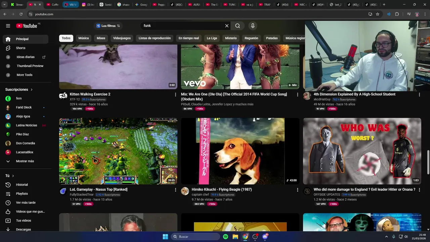Open XTF-12 channel link
Image resolution: width=430 pixels, height=242 pixels.
[75, 99]
